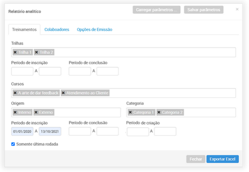Open the Categoria multi-select field
Screen dimensions: 249x172
207,112
